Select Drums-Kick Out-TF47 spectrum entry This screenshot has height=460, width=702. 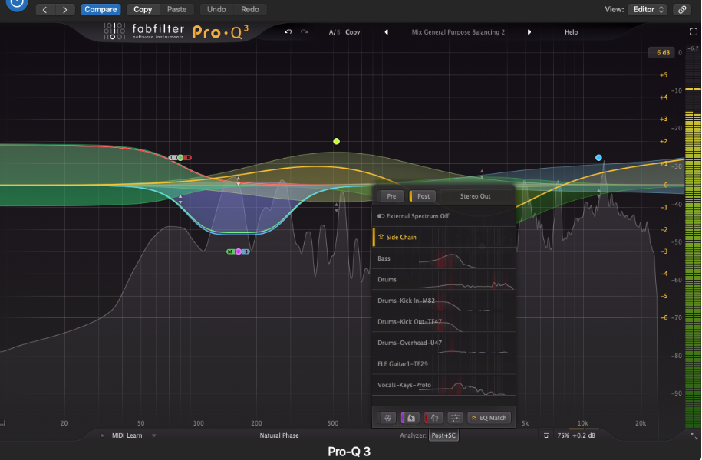pyautogui.click(x=443, y=321)
